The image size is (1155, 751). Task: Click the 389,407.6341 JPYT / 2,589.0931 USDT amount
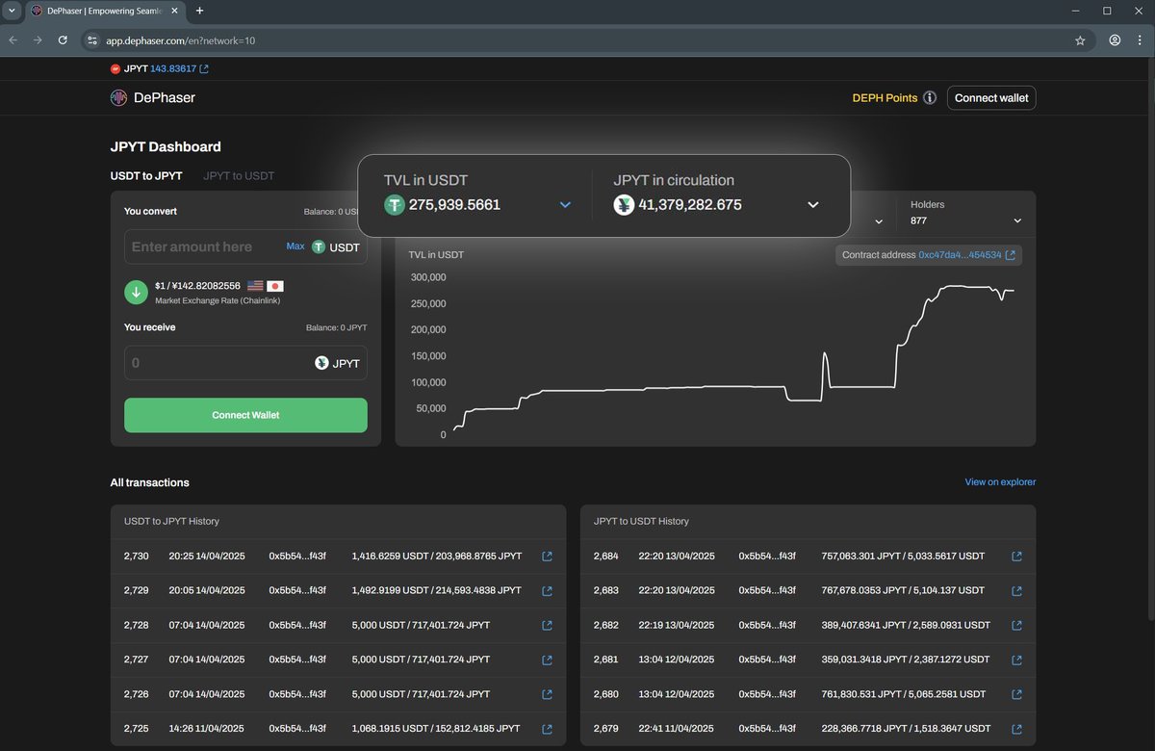(x=906, y=626)
